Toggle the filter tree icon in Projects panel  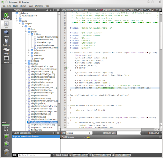tap(47, 10)
